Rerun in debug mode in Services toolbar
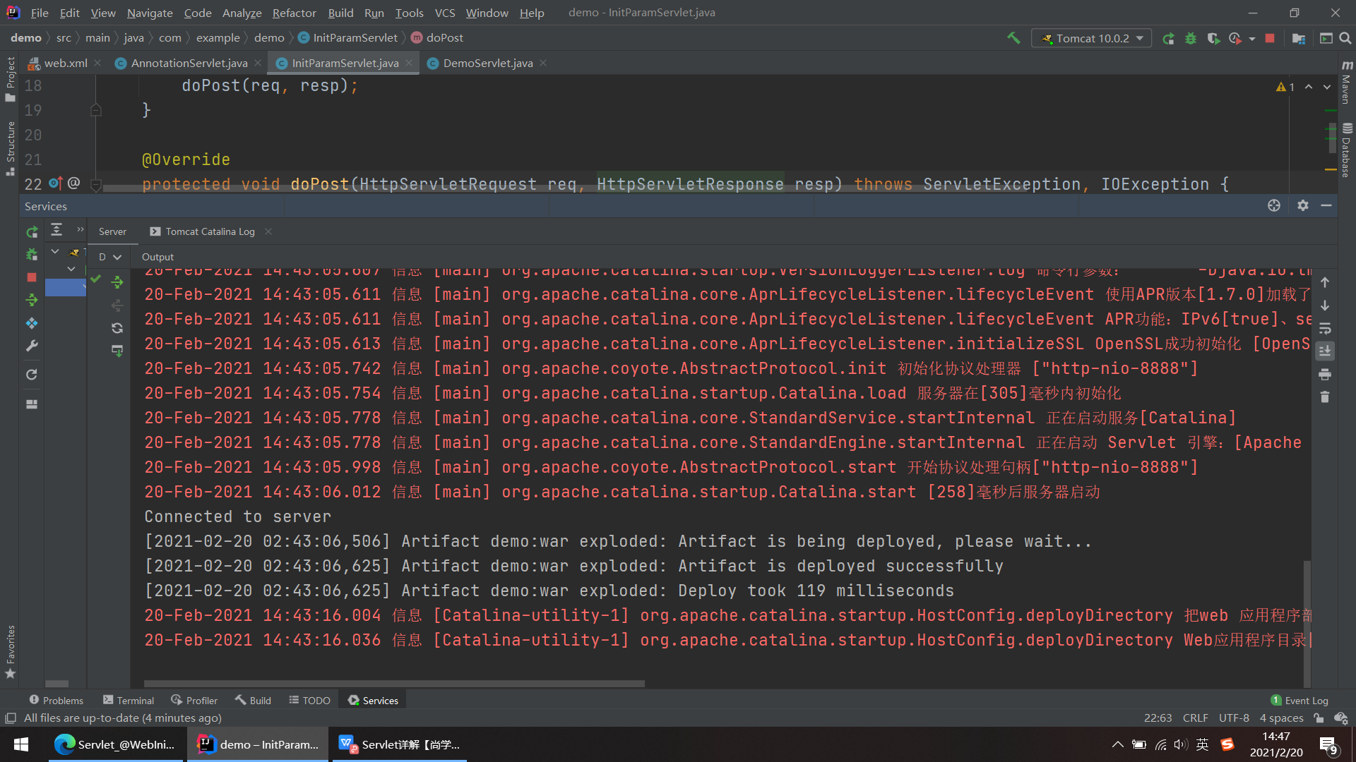This screenshot has height=762, width=1356. coord(32,255)
